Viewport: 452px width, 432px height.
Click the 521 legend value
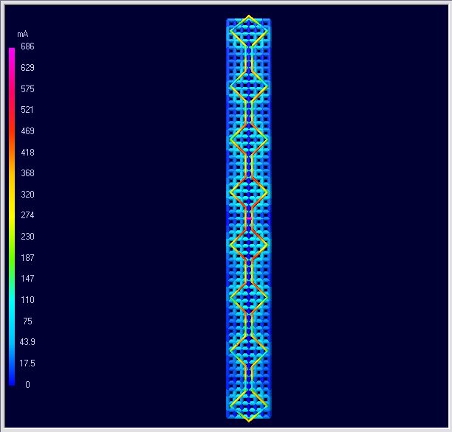(x=27, y=110)
